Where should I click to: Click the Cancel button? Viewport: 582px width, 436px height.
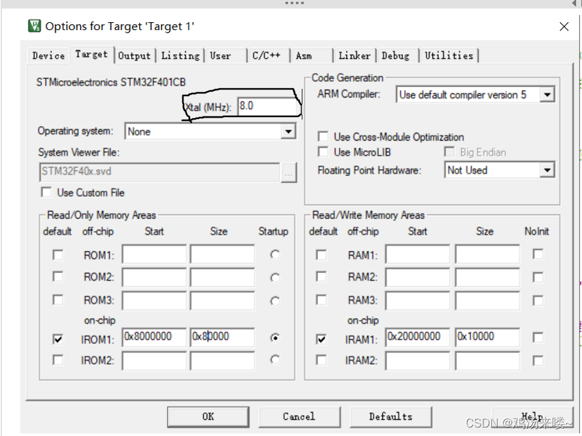pyautogui.click(x=299, y=416)
